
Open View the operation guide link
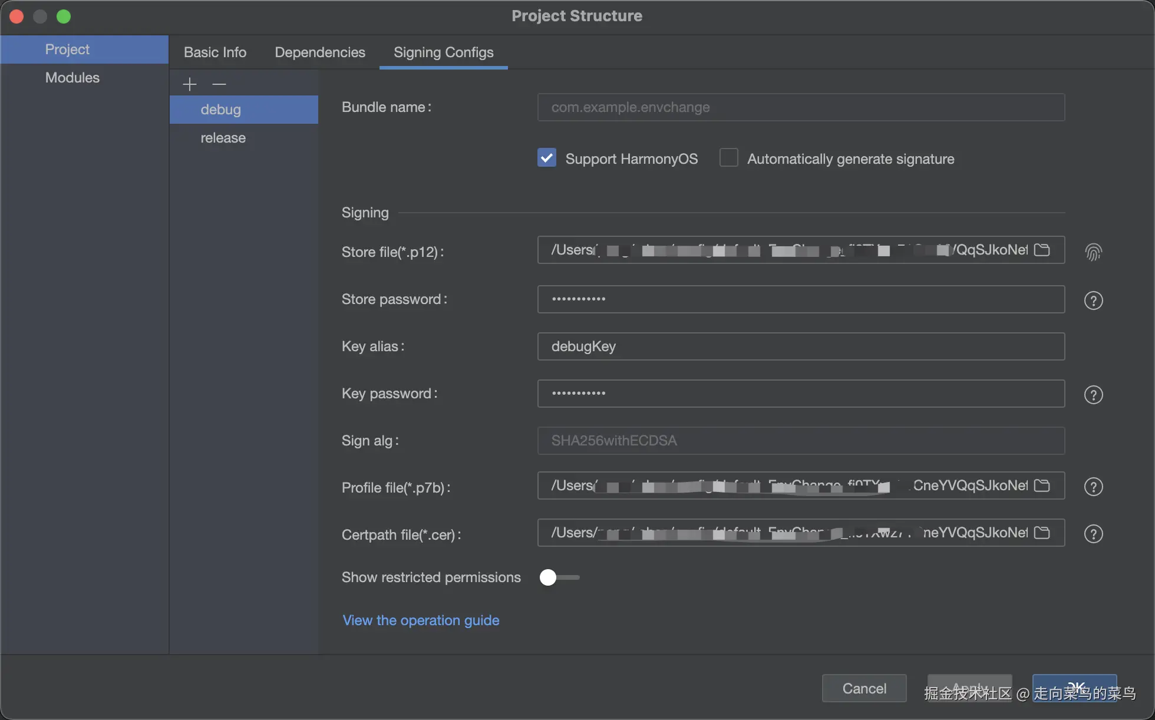421,620
